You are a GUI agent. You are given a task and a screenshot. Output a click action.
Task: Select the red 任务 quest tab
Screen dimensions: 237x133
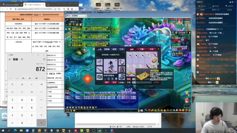[x=152, y=49]
